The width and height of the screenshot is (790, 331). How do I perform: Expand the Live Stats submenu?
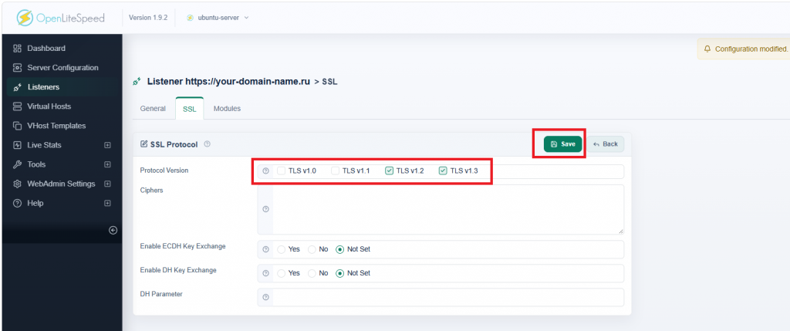pyautogui.click(x=107, y=145)
